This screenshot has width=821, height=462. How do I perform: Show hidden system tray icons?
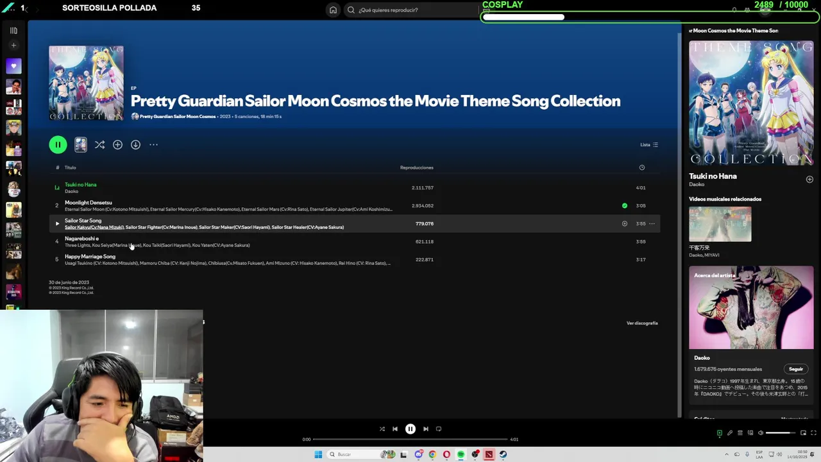727,454
